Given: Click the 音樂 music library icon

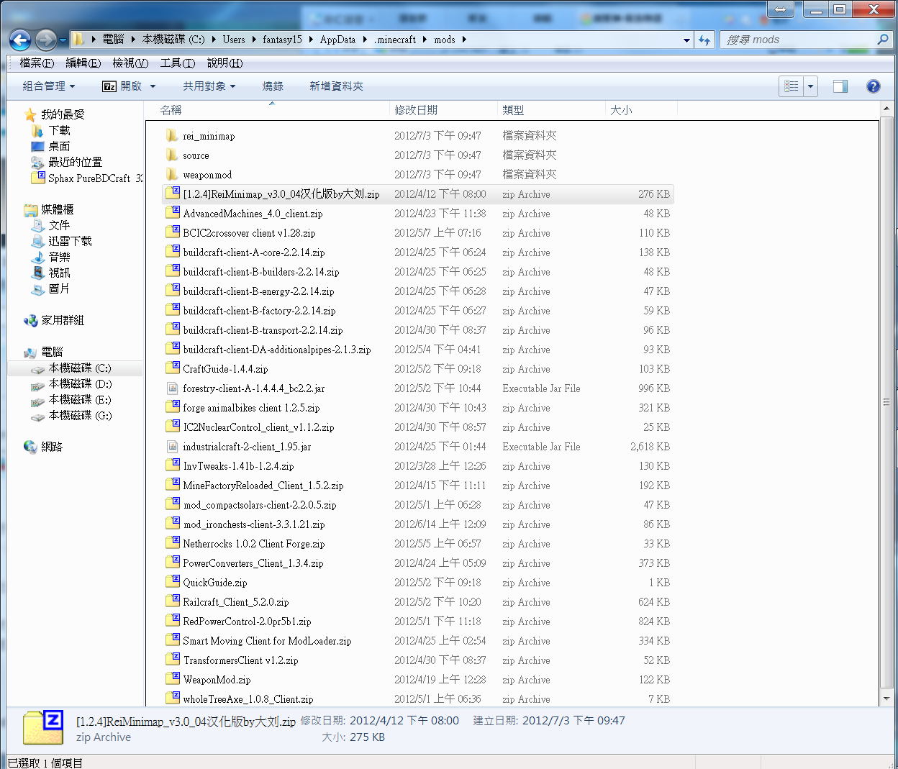Looking at the screenshot, I should [37, 257].
